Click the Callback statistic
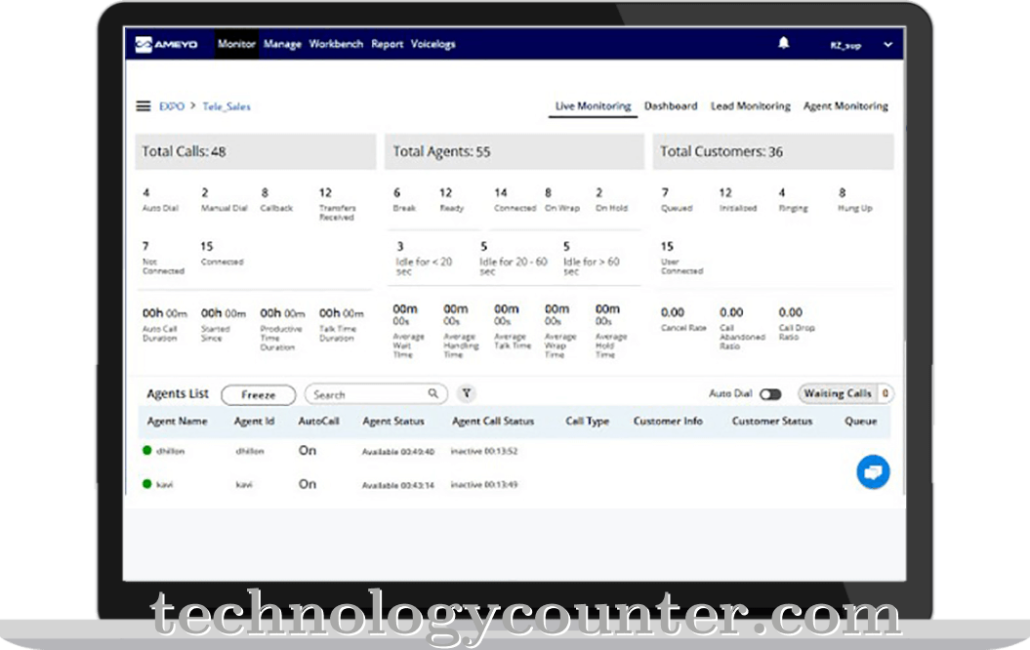Image resolution: width=1030 pixels, height=650 pixels. click(x=276, y=200)
